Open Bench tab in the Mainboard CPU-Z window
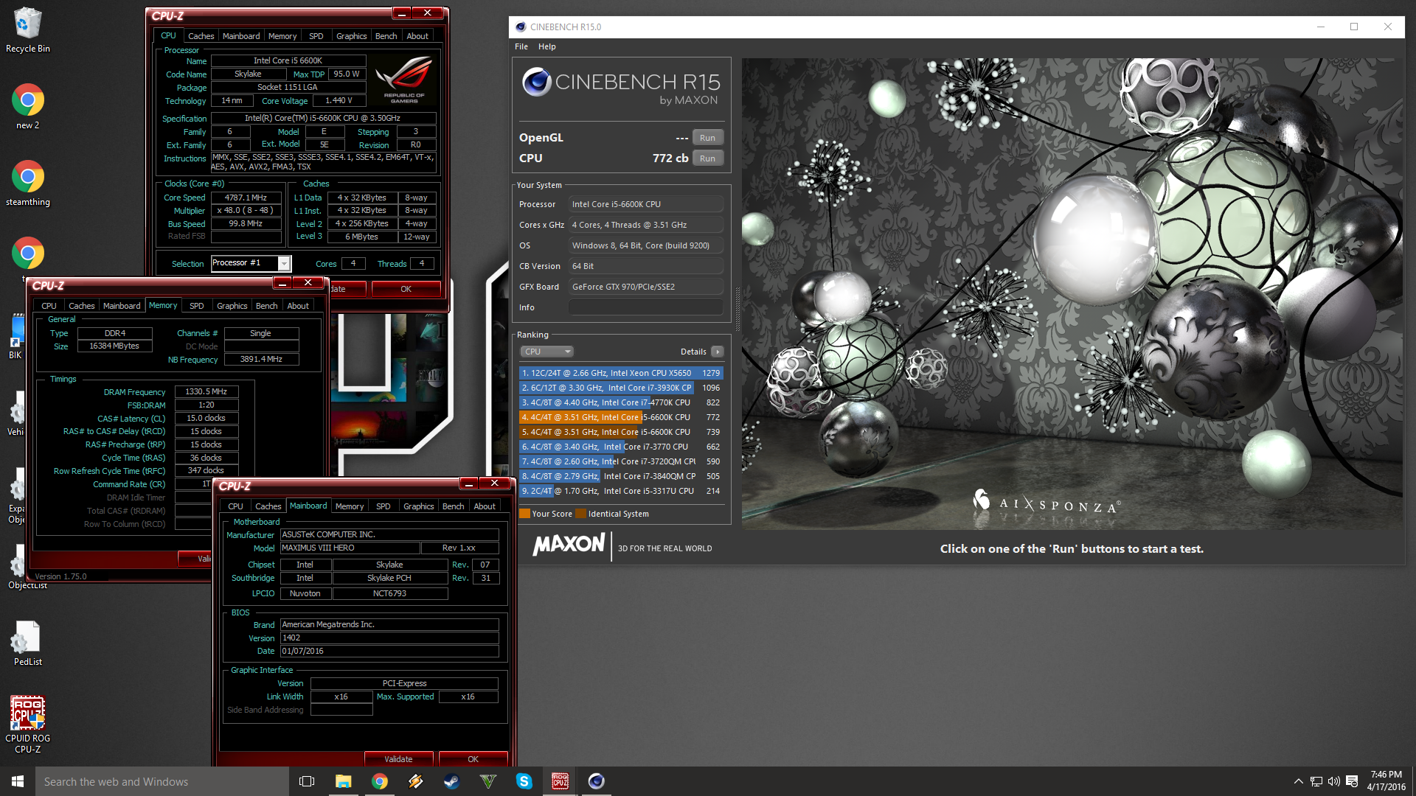 point(453,506)
